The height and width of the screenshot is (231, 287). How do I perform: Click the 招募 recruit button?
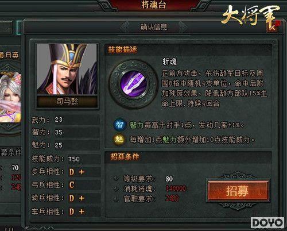point(238,191)
